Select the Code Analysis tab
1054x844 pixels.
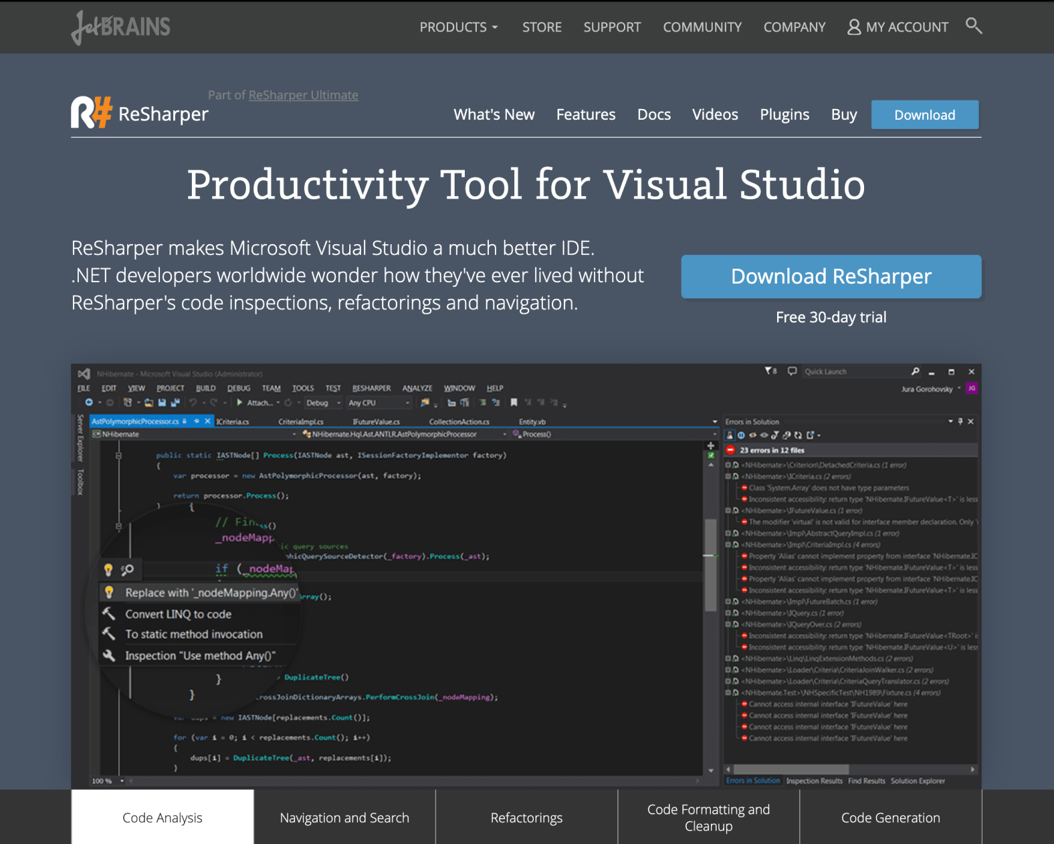click(x=163, y=817)
